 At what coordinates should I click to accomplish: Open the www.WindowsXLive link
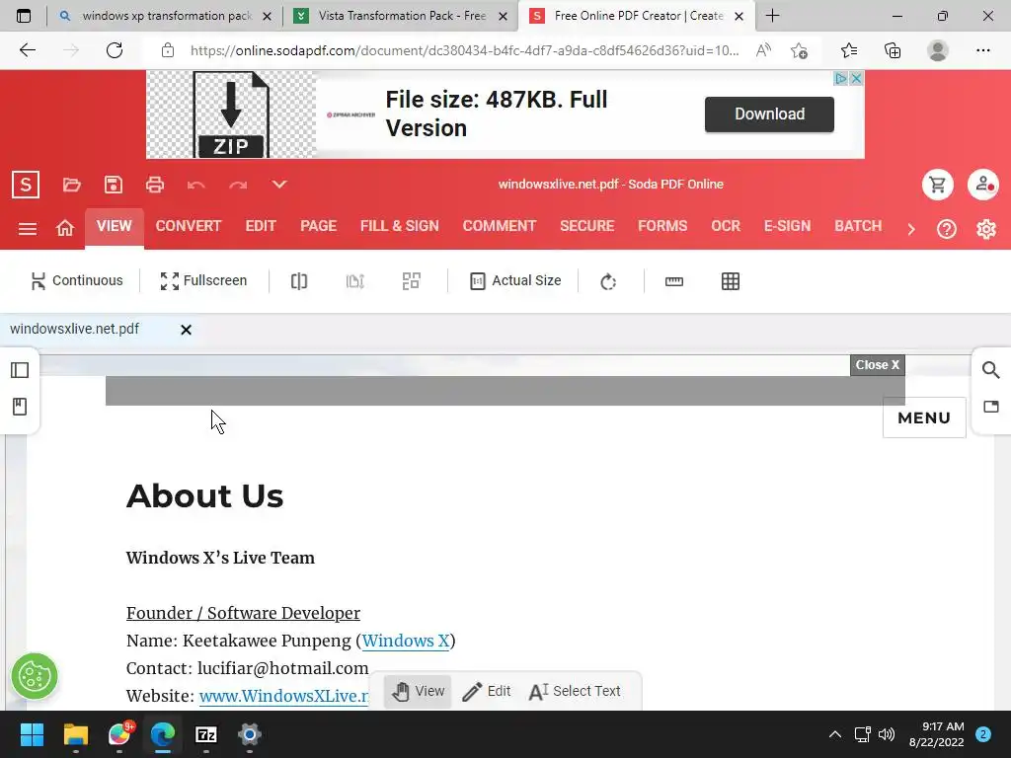[283, 696]
